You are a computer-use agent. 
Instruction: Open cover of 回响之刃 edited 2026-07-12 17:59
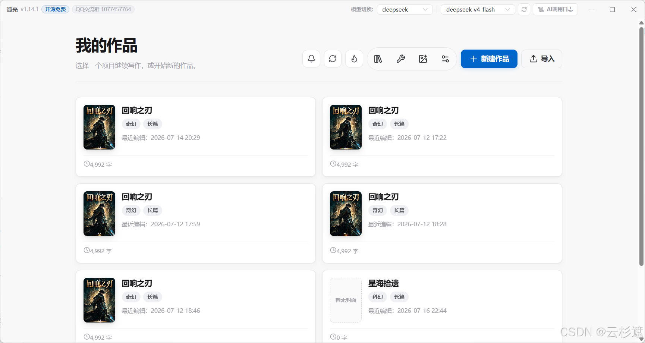coord(99,214)
